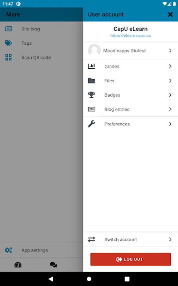Tap the Tags icon in More menu
The height and width of the screenshot is (286, 178).
point(8,43)
